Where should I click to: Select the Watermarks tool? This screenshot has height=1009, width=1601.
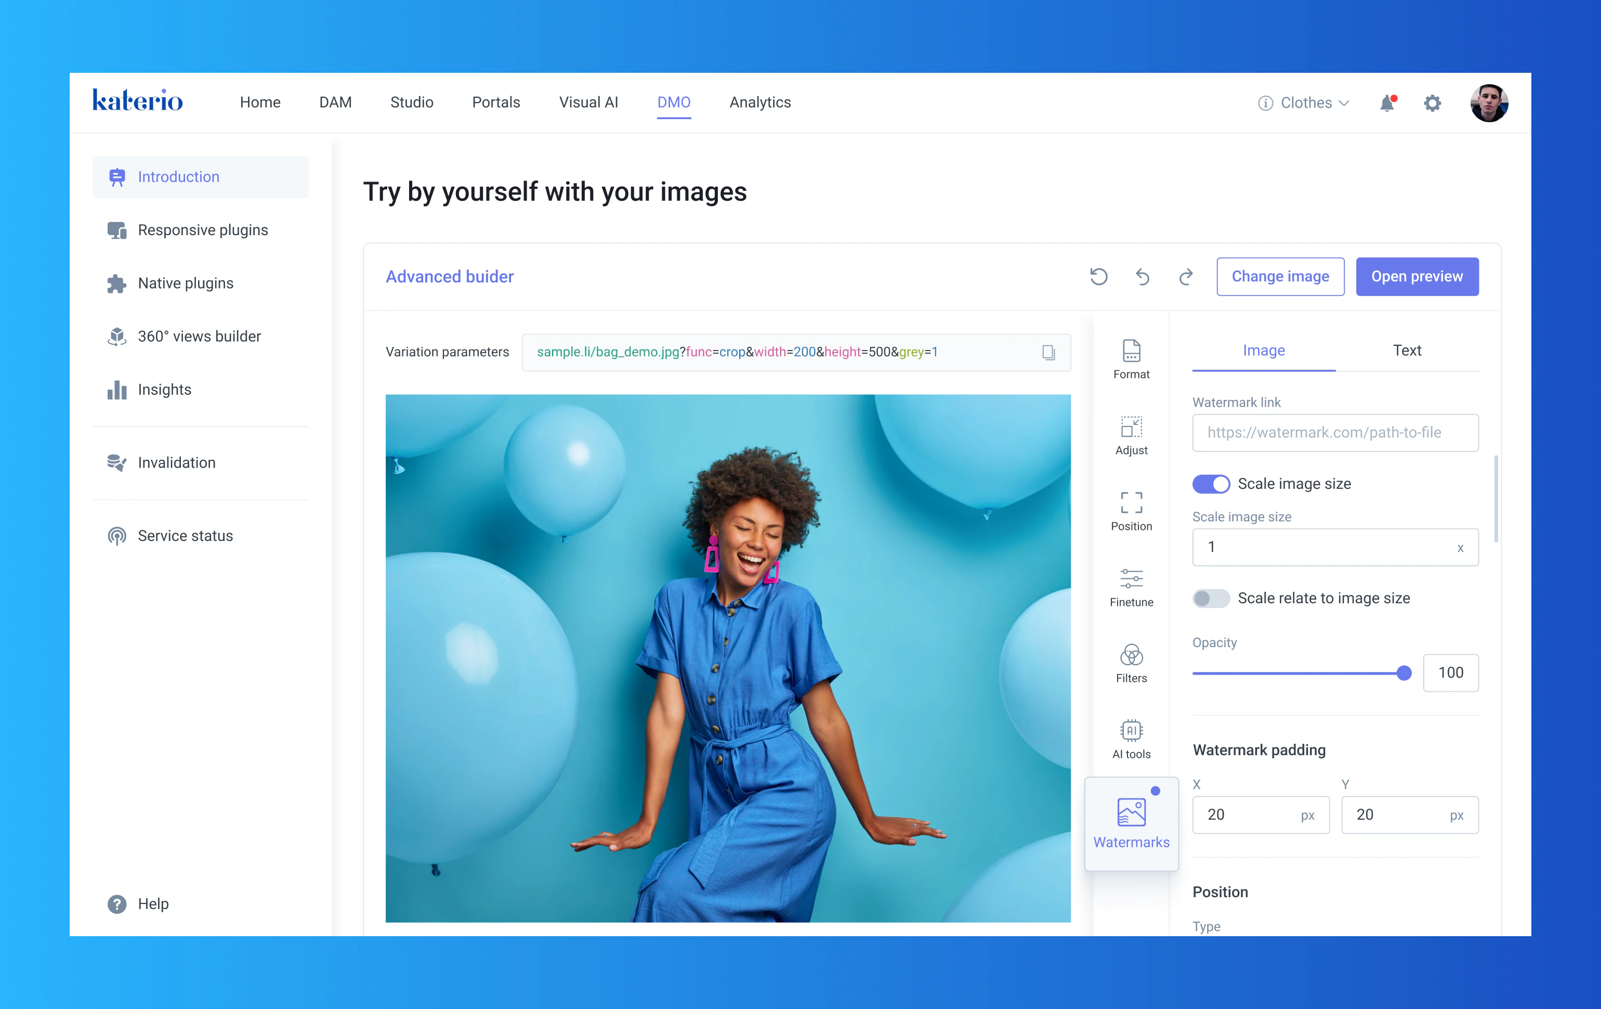tap(1131, 823)
